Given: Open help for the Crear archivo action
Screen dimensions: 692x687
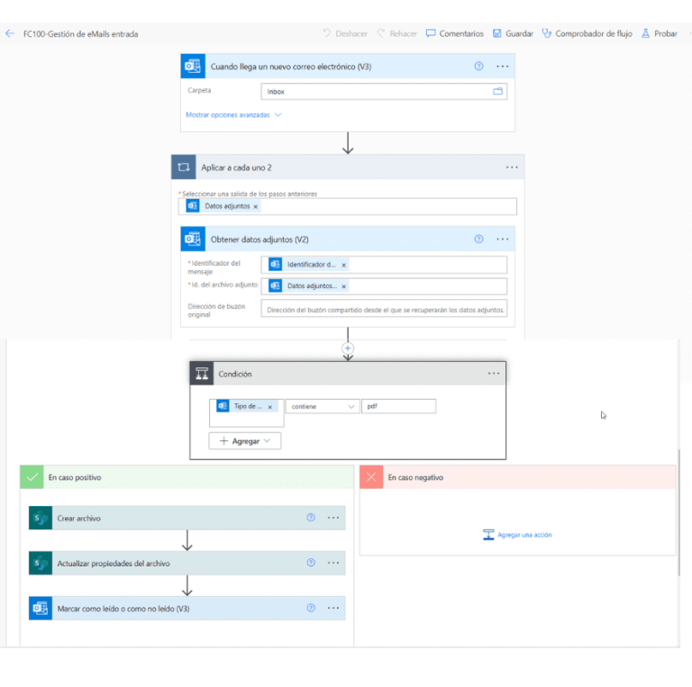Looking at the screenshot, I should 311,518.
